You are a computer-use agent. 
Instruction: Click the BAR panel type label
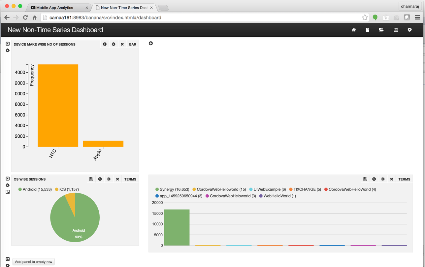click(133, 44)
